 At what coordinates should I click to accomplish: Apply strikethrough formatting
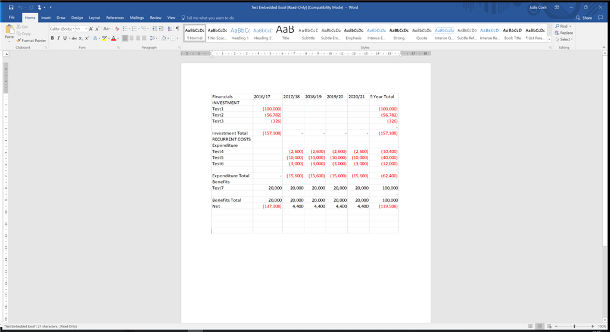(74, 38)
